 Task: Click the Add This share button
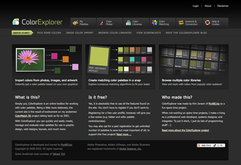(x=211, y=145)
